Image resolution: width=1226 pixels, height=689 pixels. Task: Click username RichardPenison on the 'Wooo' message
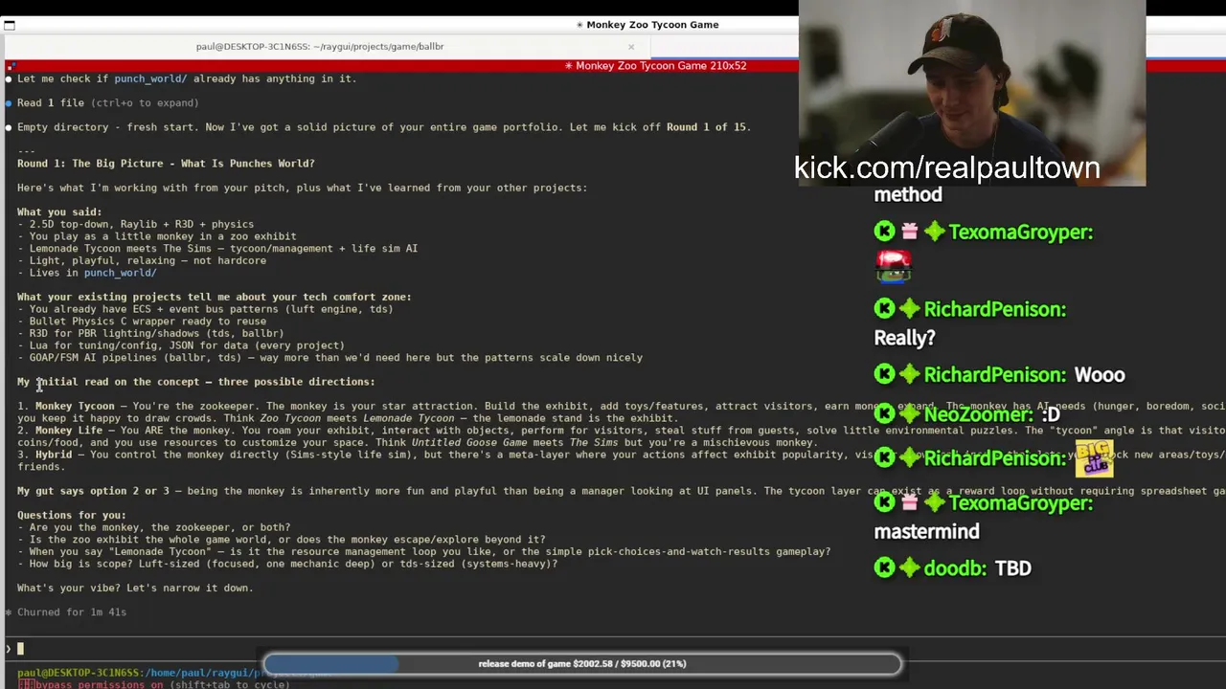coord(995,375)
